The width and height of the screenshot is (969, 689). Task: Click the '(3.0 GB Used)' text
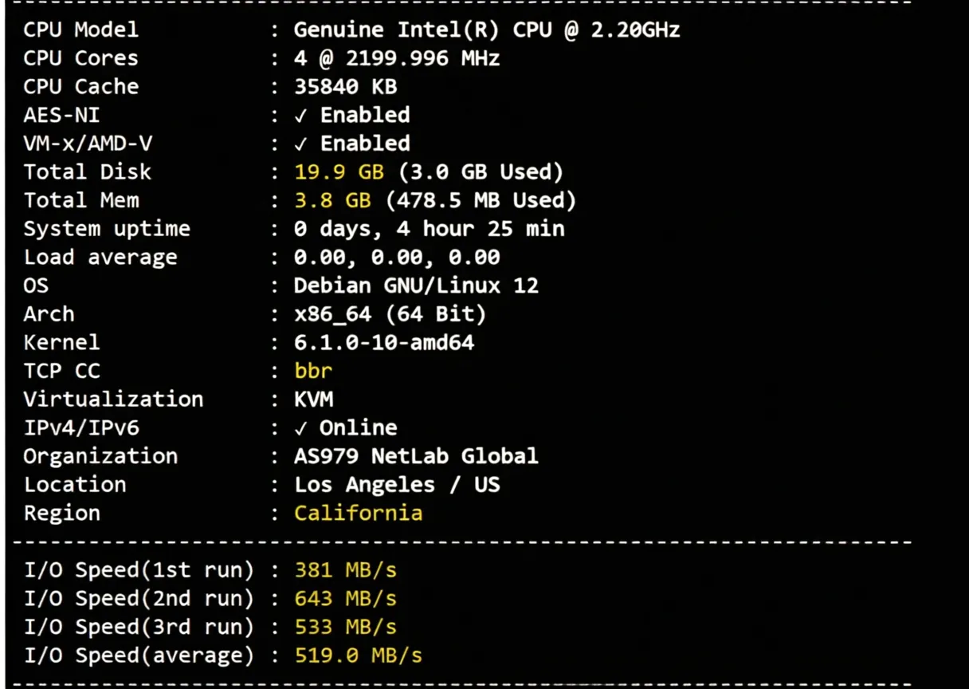481,172
